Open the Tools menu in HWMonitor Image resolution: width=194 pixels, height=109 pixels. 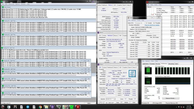coord(156,5)
